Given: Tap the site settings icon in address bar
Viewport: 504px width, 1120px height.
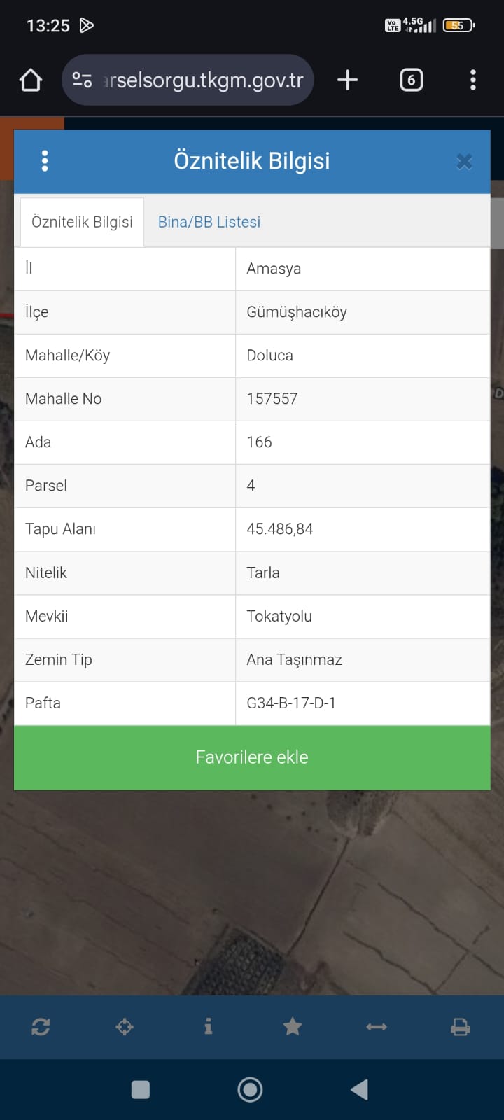Looking at the screenshot, I should 83,80.
